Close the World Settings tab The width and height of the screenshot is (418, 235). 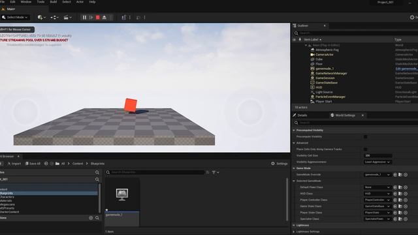point(362,116)
